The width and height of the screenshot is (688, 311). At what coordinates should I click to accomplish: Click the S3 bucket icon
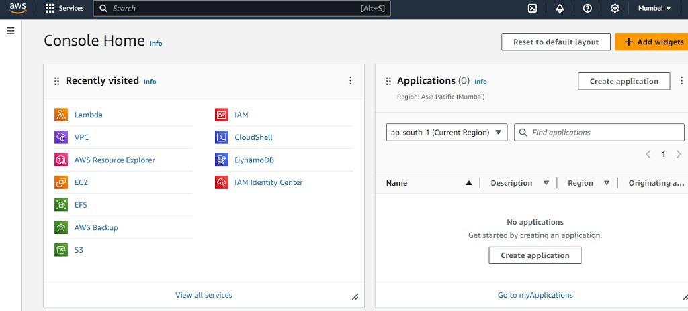[x=61, y=250]
